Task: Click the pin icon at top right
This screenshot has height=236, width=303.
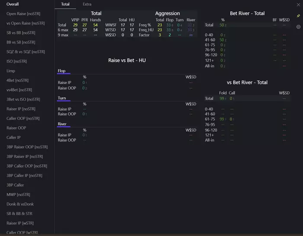Action: point(298,16)
